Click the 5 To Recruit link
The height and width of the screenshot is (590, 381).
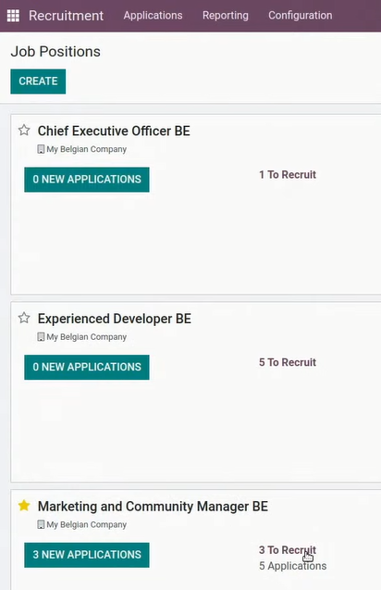point(288,362)
